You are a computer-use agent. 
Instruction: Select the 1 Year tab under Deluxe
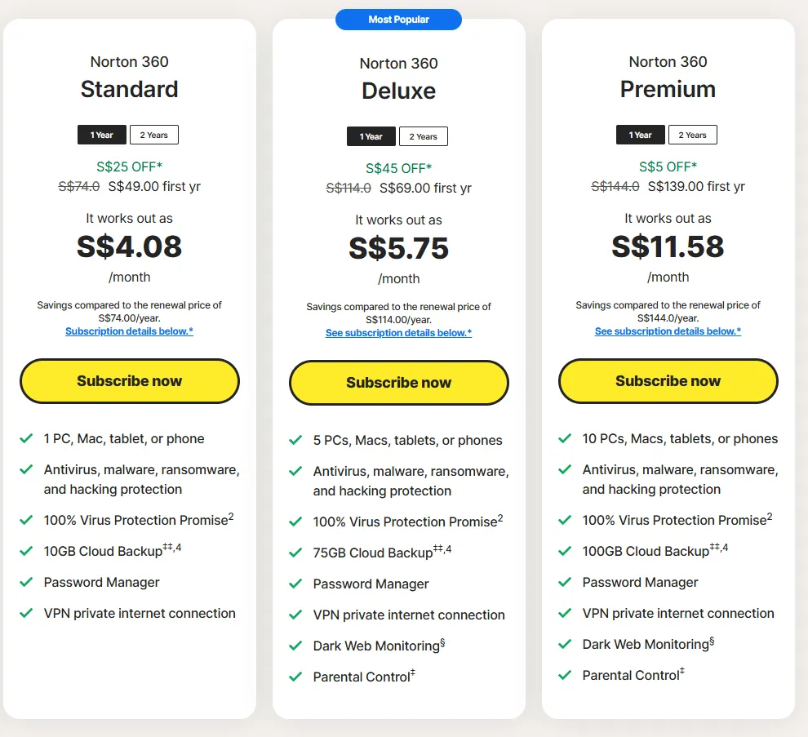[371, 136]
